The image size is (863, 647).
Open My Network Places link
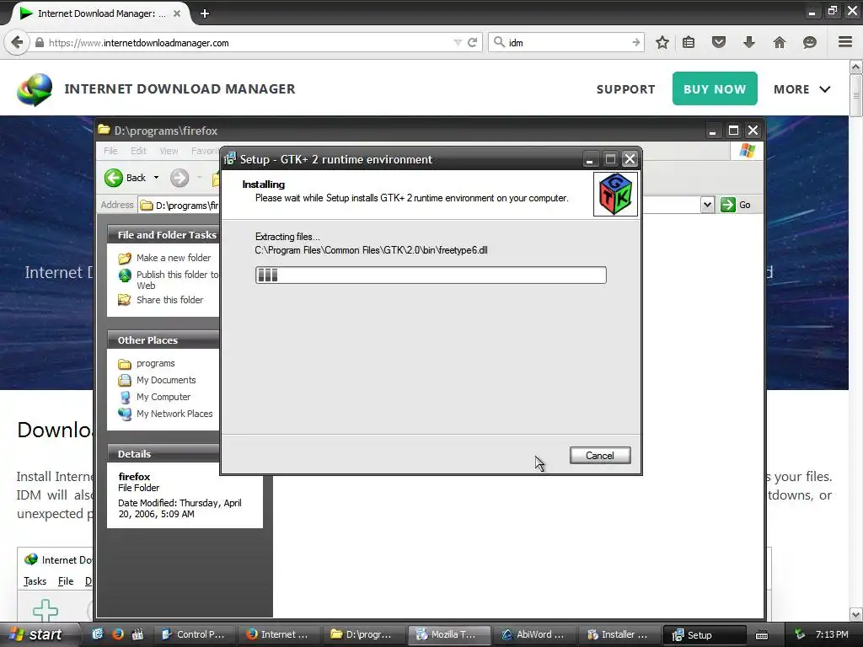[174, 414]
